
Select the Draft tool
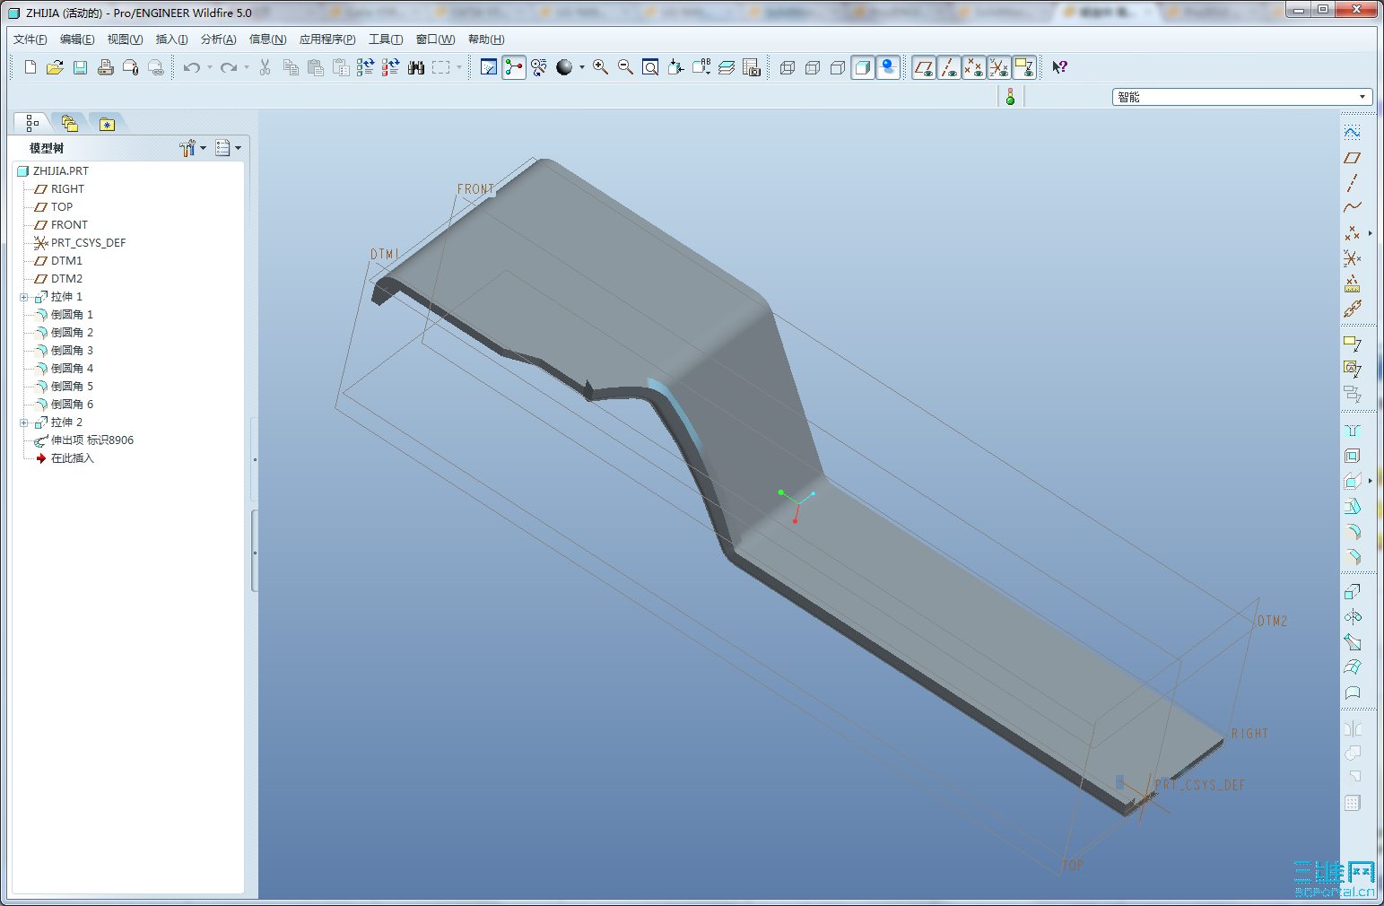[1353, 506]
